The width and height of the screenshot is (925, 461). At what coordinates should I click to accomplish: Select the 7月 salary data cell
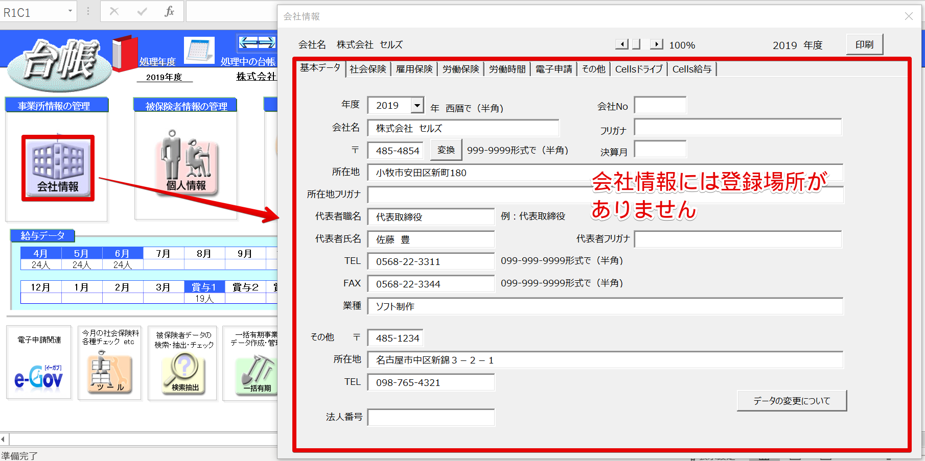[164, 253]
